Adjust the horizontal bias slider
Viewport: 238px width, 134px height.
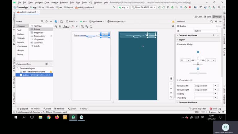[x=198, y=73]
